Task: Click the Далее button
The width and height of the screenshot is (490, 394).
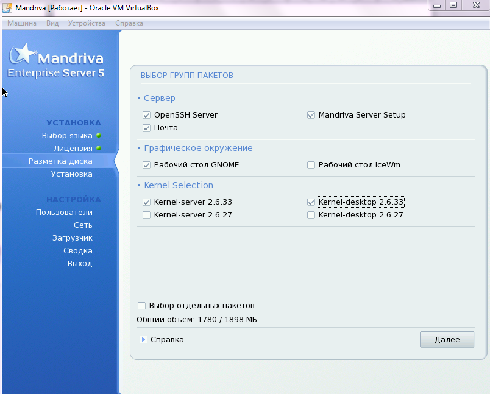Action: coord(447,339)
